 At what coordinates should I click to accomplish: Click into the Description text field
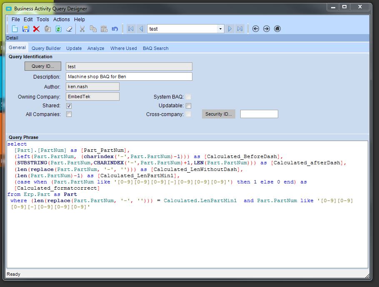(x=129, y=77)
